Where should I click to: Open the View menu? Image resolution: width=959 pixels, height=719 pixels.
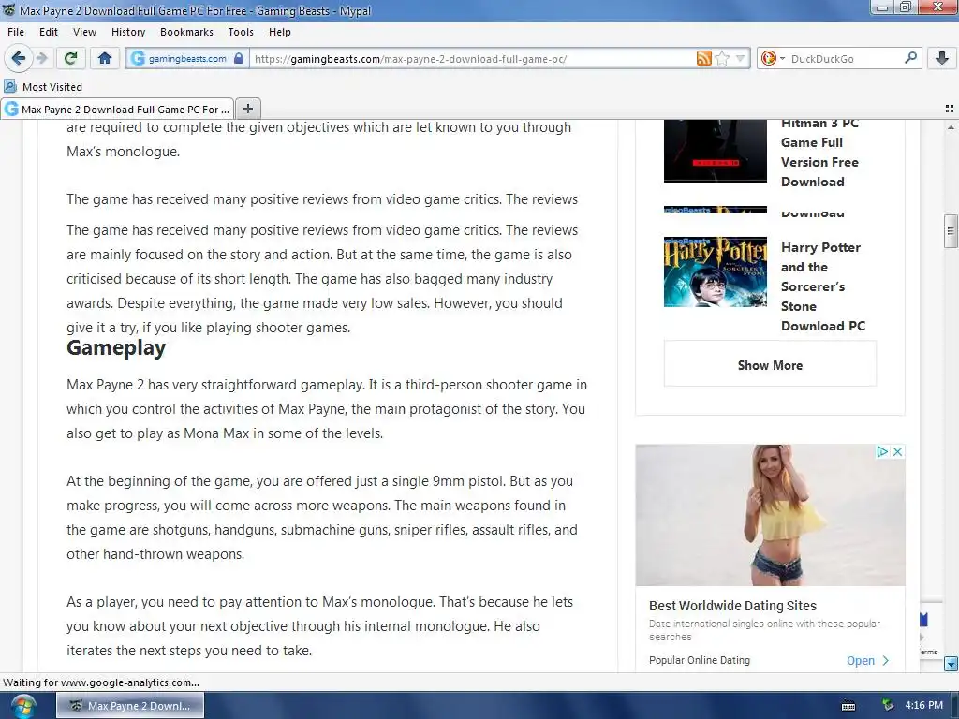click(x=84, y=32)
